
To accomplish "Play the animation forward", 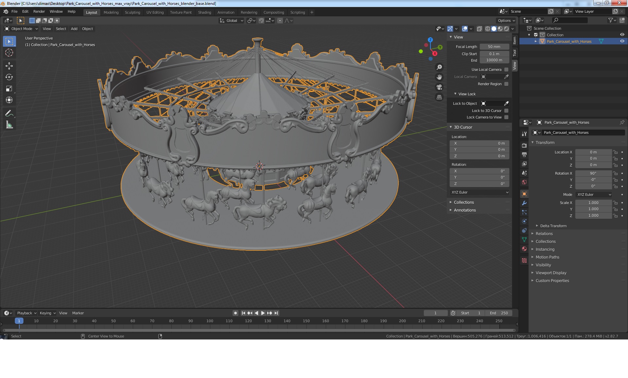I will pyautogui.click(x=263, y=313).
